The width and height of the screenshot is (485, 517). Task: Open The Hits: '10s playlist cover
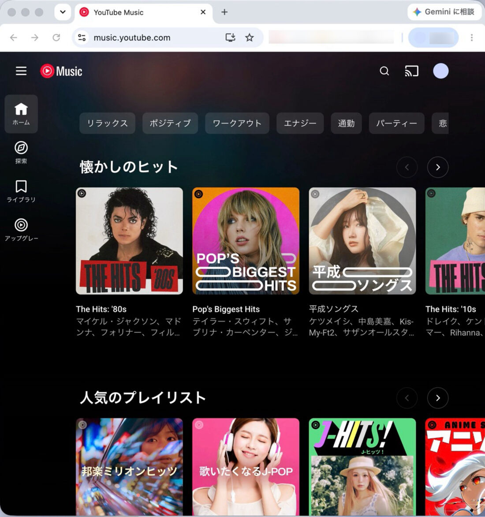click(x=455, y=241)
